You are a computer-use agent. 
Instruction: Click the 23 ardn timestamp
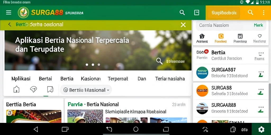[179, 104]
